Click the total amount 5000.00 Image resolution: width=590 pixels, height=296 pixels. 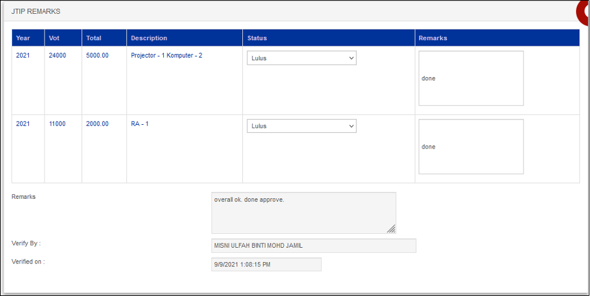click(x=97, y=55)
